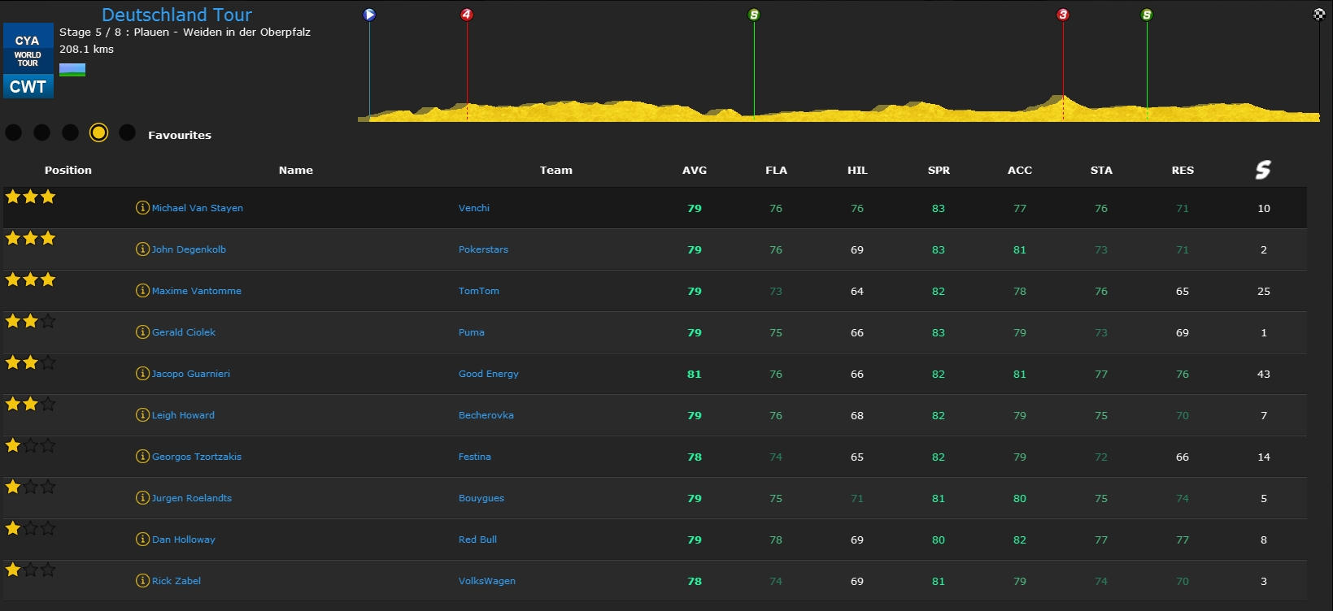The height and width of the screenshot is (611, 1333).
Task: Open info icon for Gerald Ciolek
Action: 142,332
